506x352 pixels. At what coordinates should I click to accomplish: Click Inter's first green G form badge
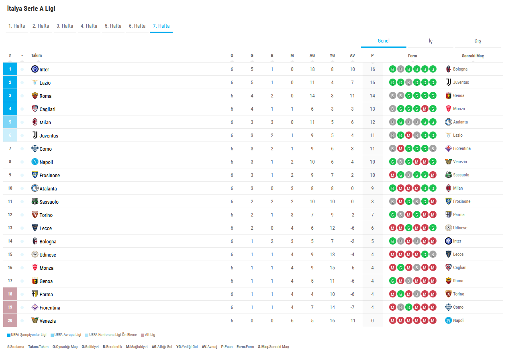(392, 69)
